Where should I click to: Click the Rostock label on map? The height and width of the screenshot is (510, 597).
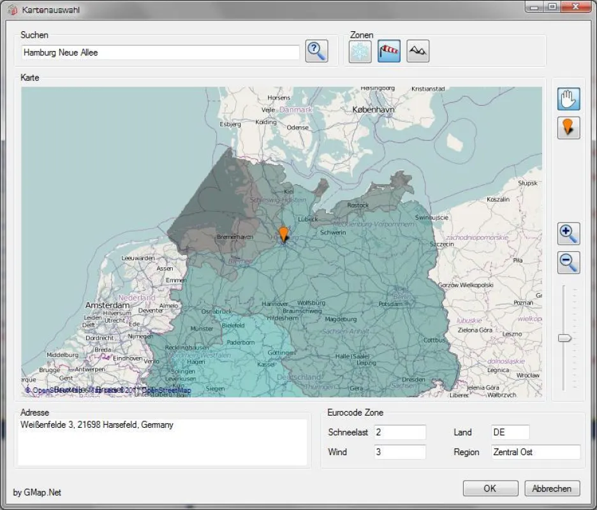[358, 205]
